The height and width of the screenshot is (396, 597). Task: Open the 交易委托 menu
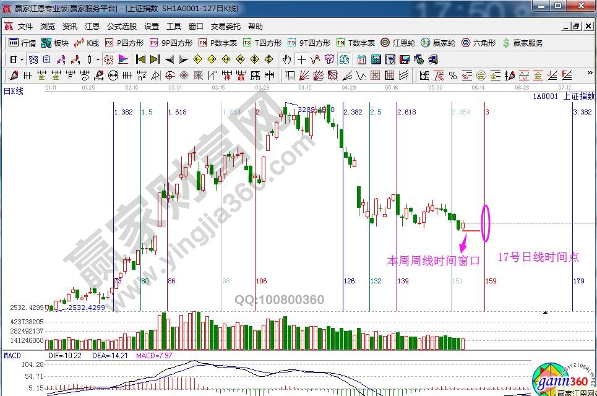coord(226,27)
